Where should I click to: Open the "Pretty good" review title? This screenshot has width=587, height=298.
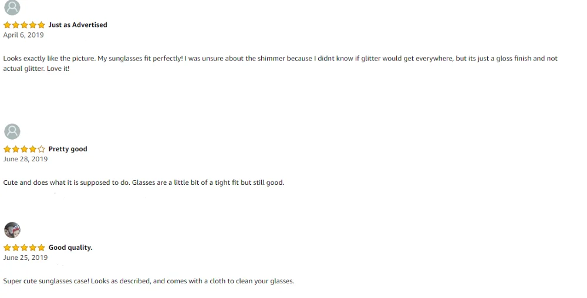click(68, 149)
